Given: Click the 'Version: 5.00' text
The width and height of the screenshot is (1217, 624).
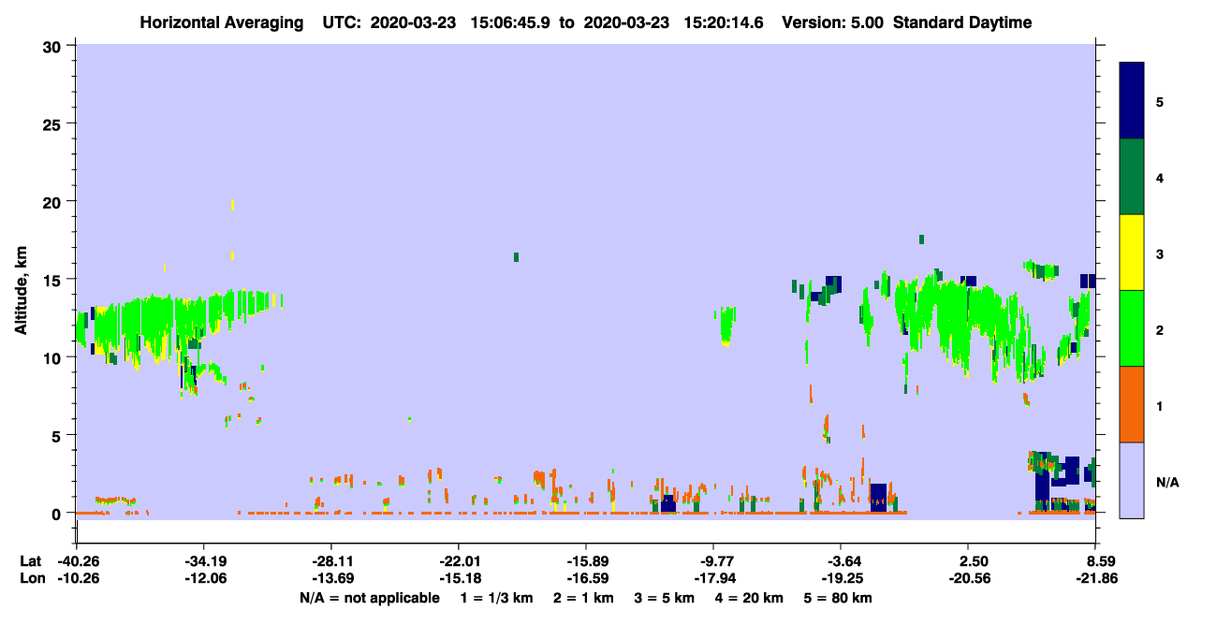Looking at the screenshot, I should point(833,22).
